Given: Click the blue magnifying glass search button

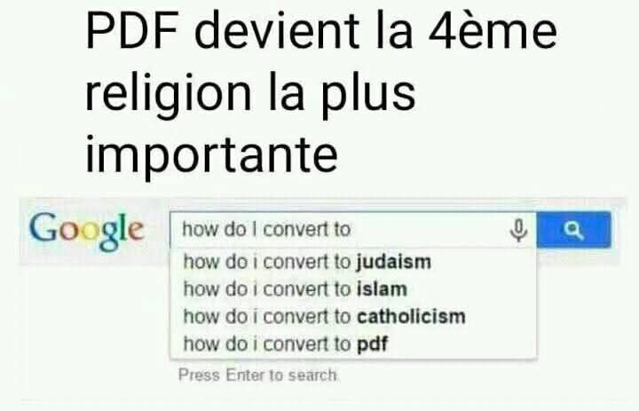Looking at the screenshot, I should click(x=574, y=230).
